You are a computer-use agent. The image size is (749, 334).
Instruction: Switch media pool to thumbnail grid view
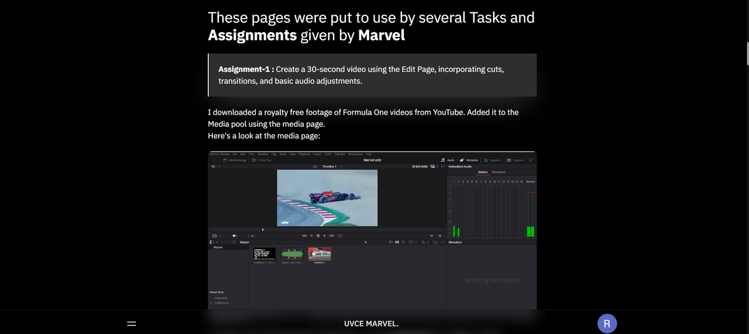tap(397, 242)
